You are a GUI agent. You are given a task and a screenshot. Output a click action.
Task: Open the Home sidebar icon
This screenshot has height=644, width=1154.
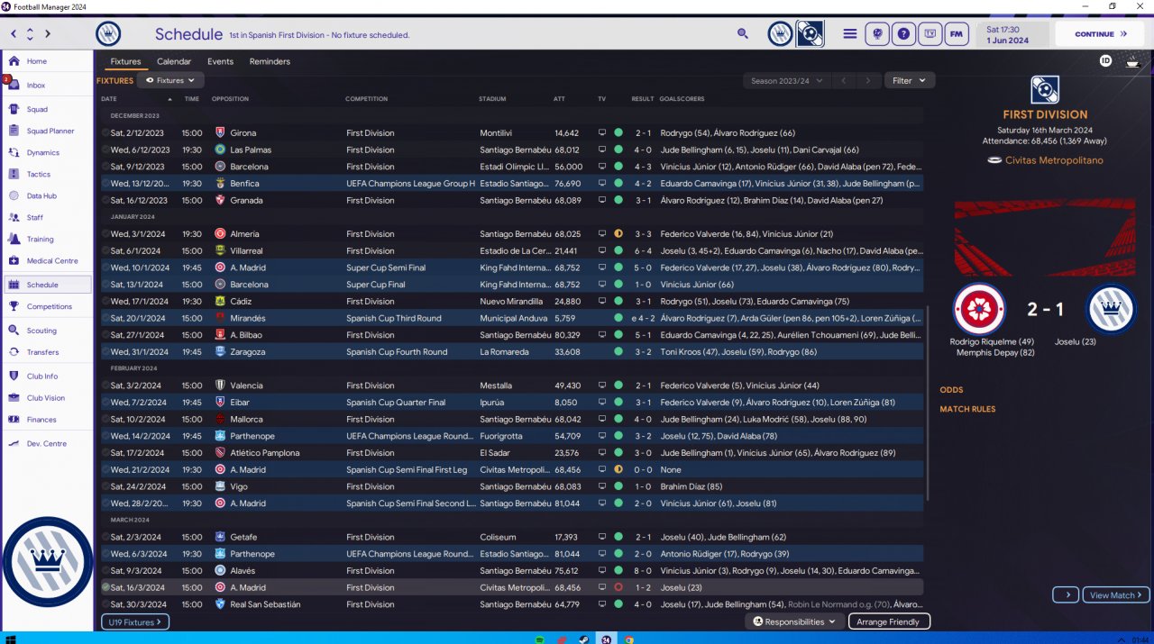[14, 61]
